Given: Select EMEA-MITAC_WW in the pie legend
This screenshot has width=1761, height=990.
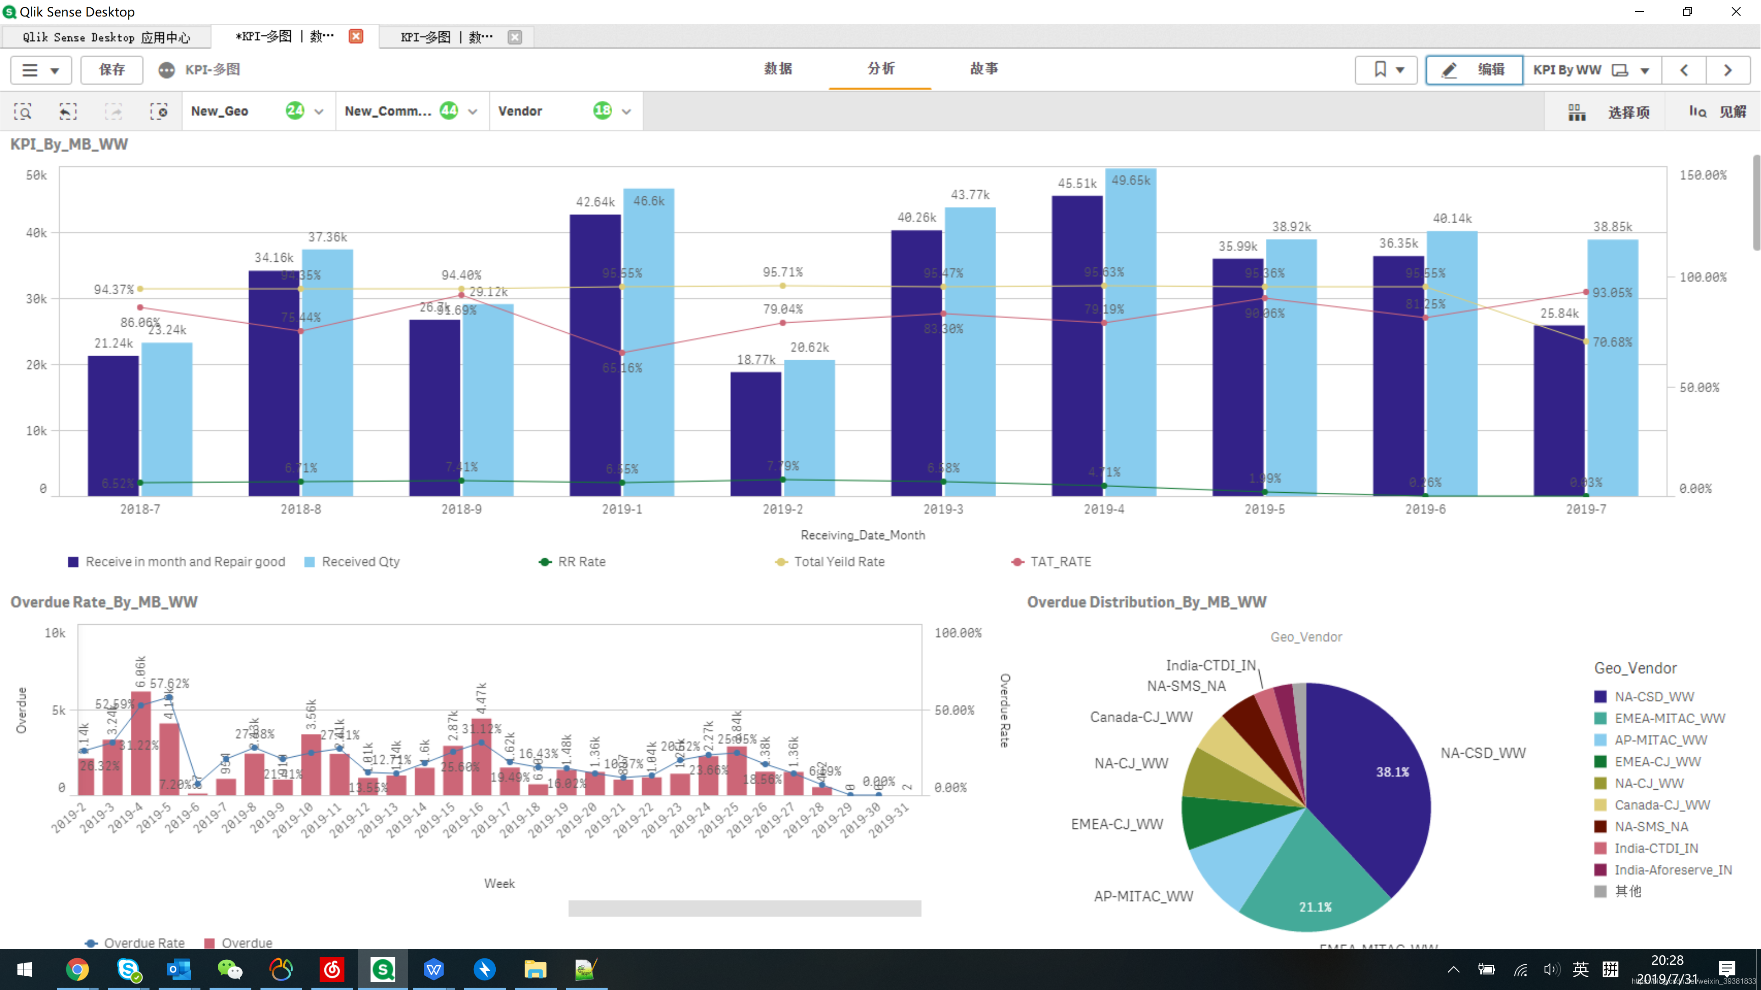Looking at the screenshot, I should (1659, 718).
